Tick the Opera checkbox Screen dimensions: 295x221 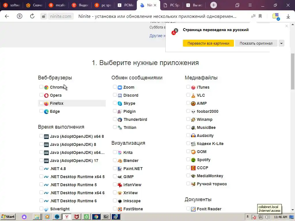[x=41, y=95]
